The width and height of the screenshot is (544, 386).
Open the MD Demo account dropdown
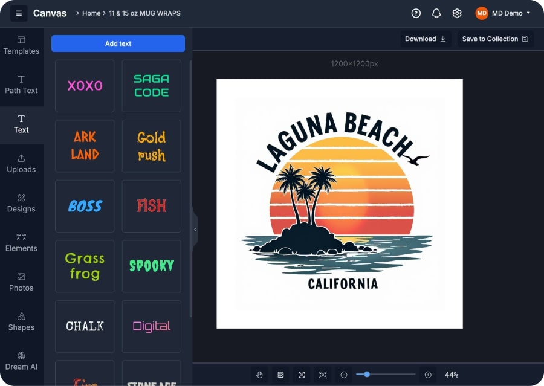tap(502, 13)
